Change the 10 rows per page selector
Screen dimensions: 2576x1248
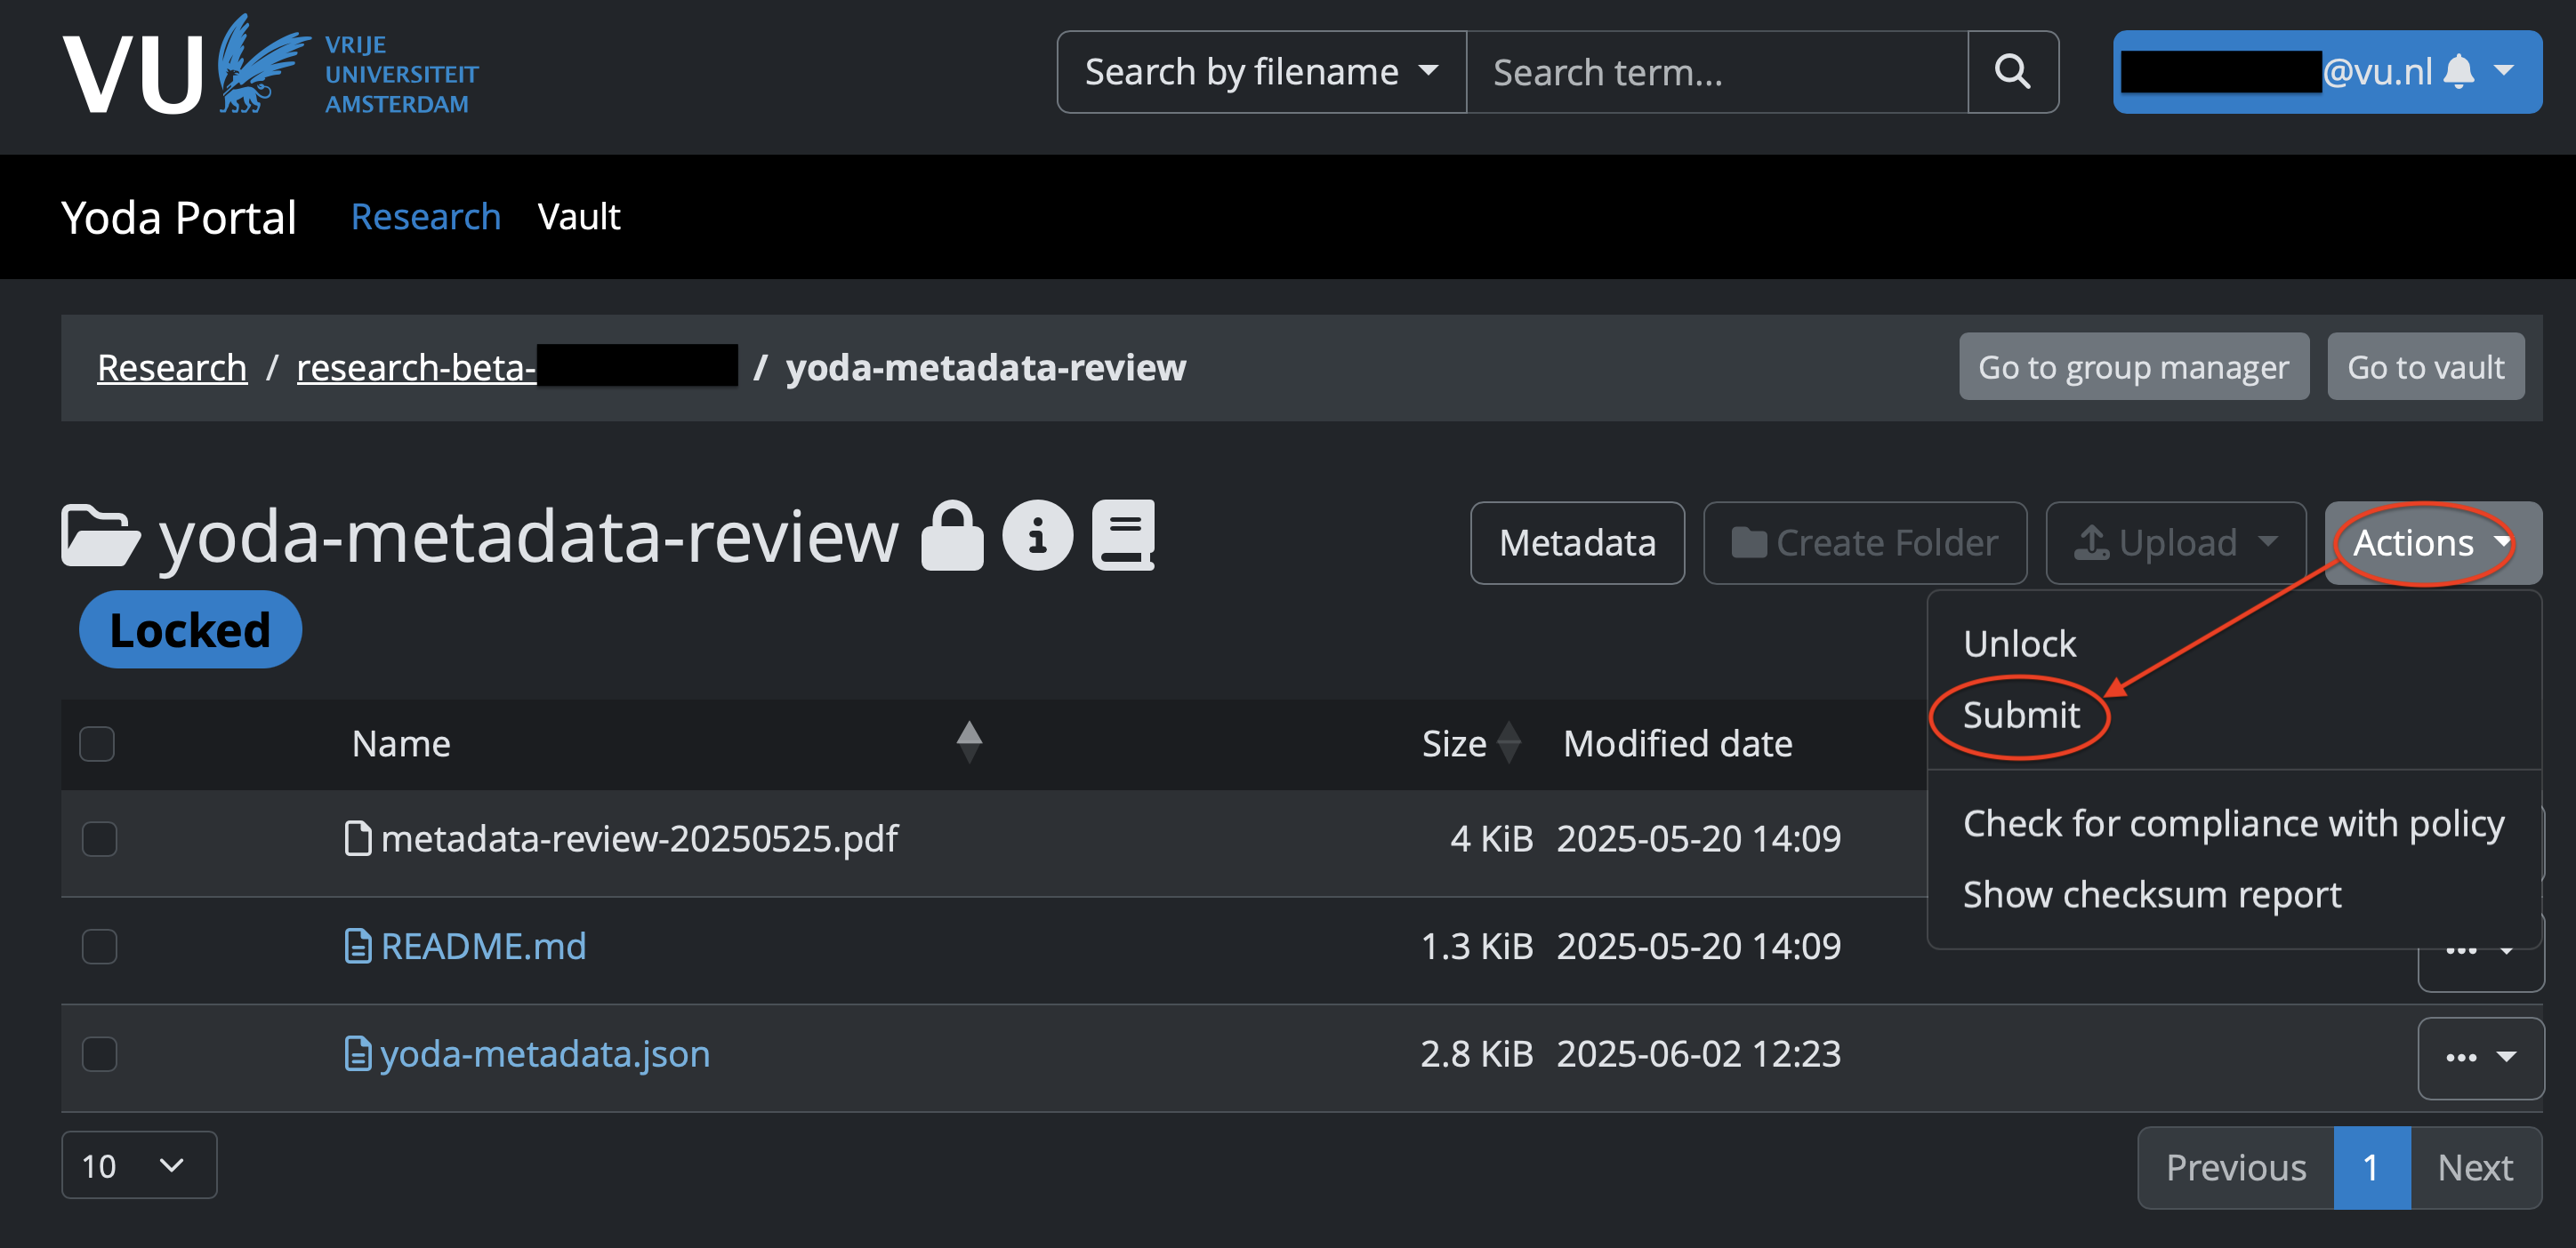[139, 1165]
